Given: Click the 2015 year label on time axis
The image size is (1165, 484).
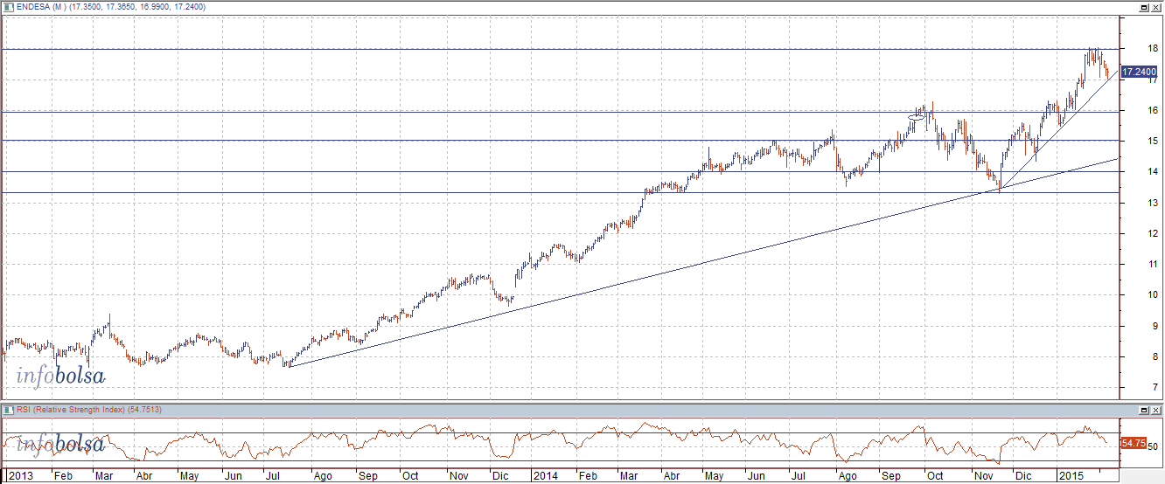Looking at the screenshot, I should click(1070, 476).
